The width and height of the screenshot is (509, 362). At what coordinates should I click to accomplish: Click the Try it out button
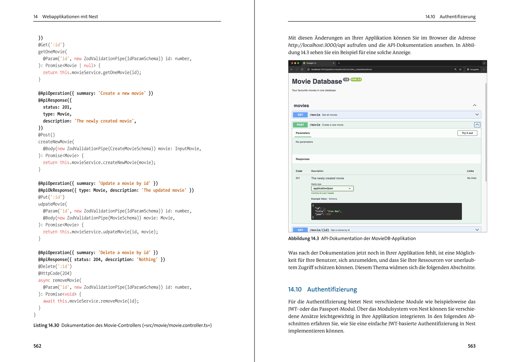point(467,133)
